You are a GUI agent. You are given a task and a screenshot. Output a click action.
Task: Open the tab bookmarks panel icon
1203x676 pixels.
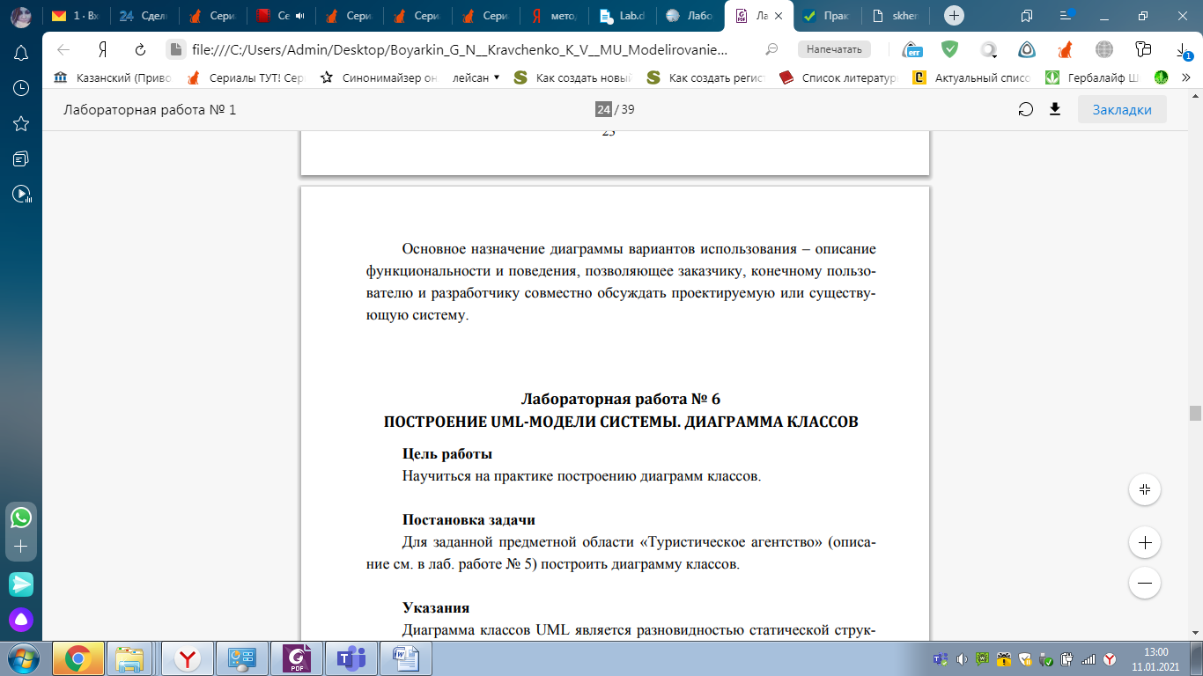click(x=1027, y=15)
